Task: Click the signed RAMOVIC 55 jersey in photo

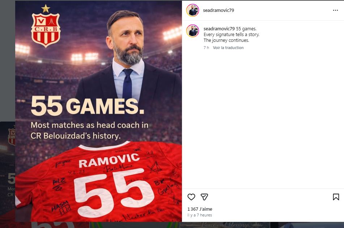Action: tap(109, 184)
